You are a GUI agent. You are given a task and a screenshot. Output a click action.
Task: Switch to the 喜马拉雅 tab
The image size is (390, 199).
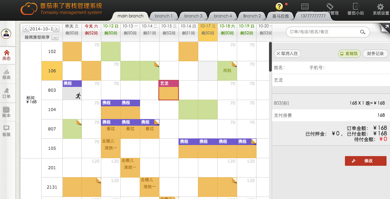(x=280, y=16)
